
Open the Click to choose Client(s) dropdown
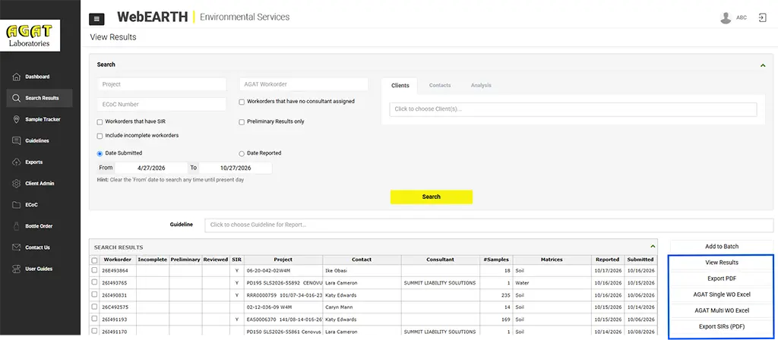coord(573,109)
